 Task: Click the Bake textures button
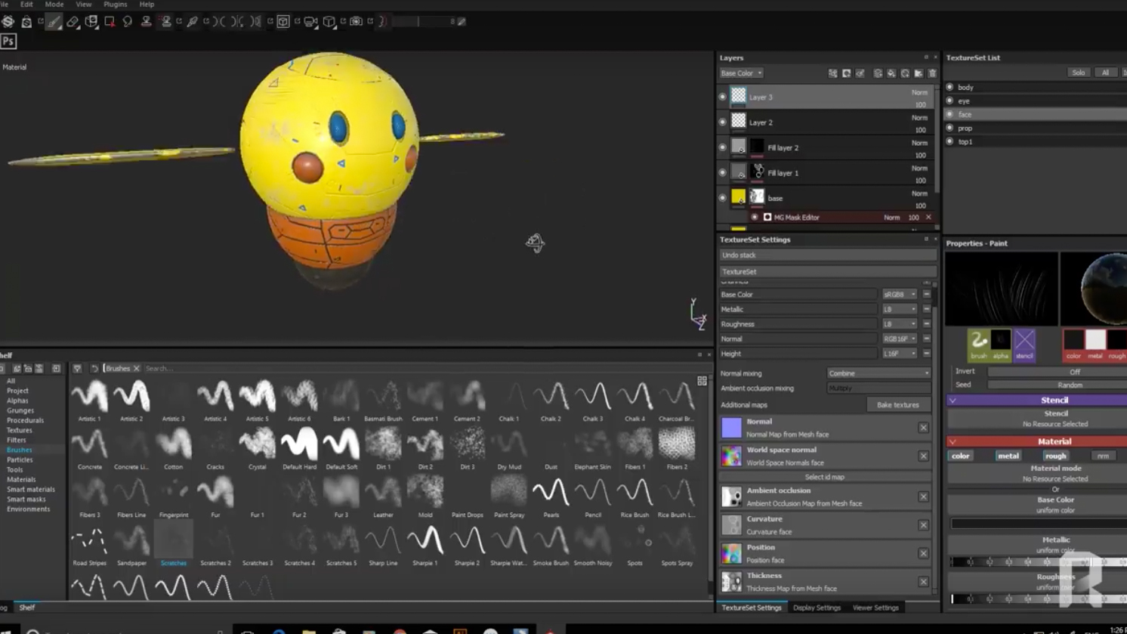(897, 405)
